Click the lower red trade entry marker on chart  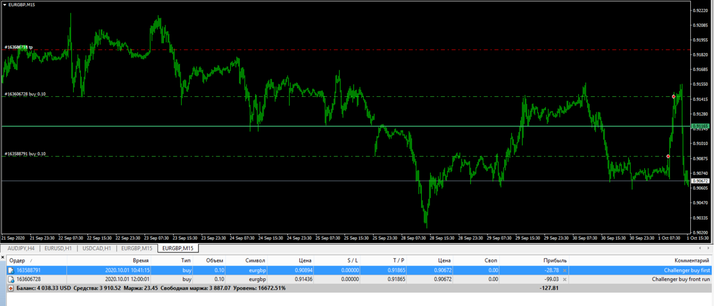click(x=668, y=157)
